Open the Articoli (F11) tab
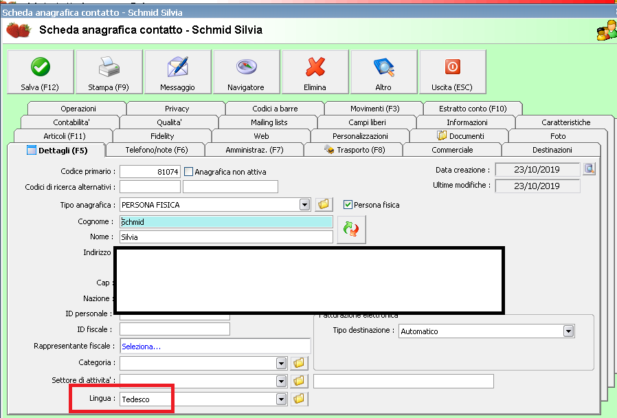617x418 pixels. point(64,136)
